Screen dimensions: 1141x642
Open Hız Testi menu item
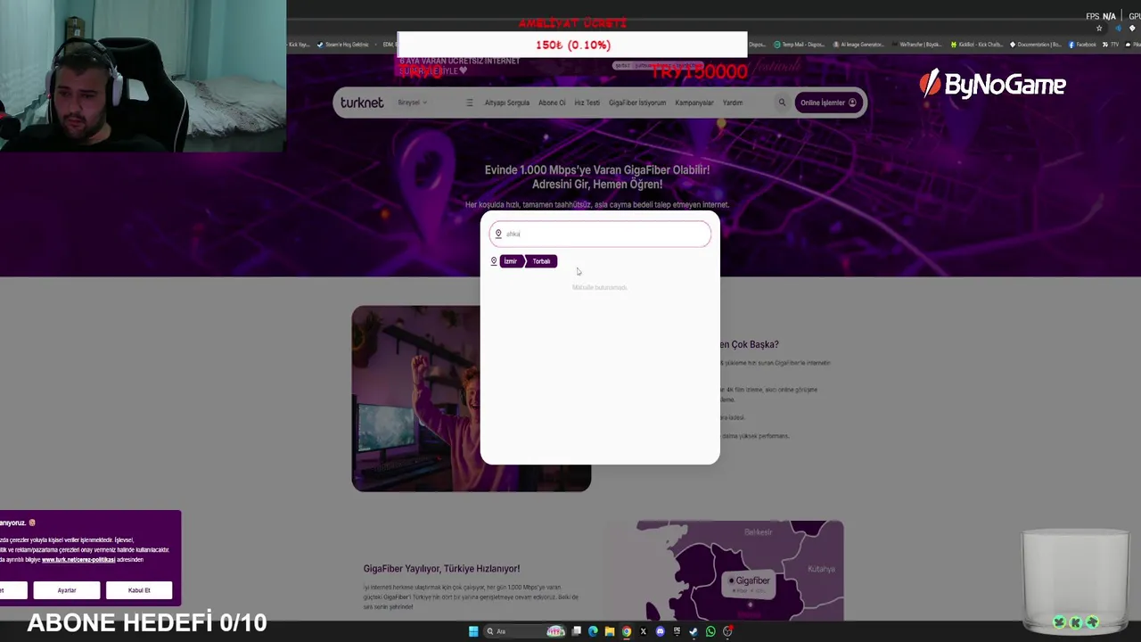click(x=587, y=103)
